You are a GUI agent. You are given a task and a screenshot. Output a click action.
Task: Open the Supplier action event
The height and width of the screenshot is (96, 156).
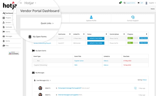79,61
